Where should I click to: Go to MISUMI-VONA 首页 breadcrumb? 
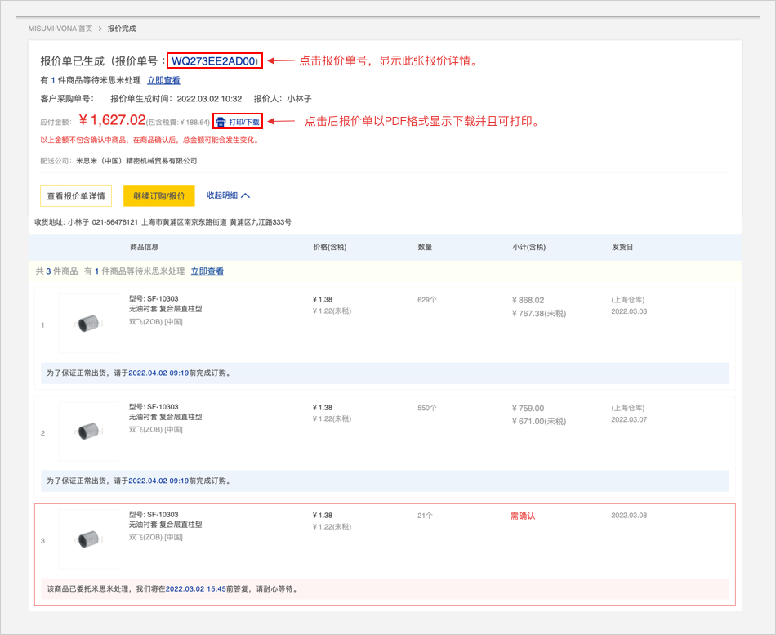click(x=60, y=29)
